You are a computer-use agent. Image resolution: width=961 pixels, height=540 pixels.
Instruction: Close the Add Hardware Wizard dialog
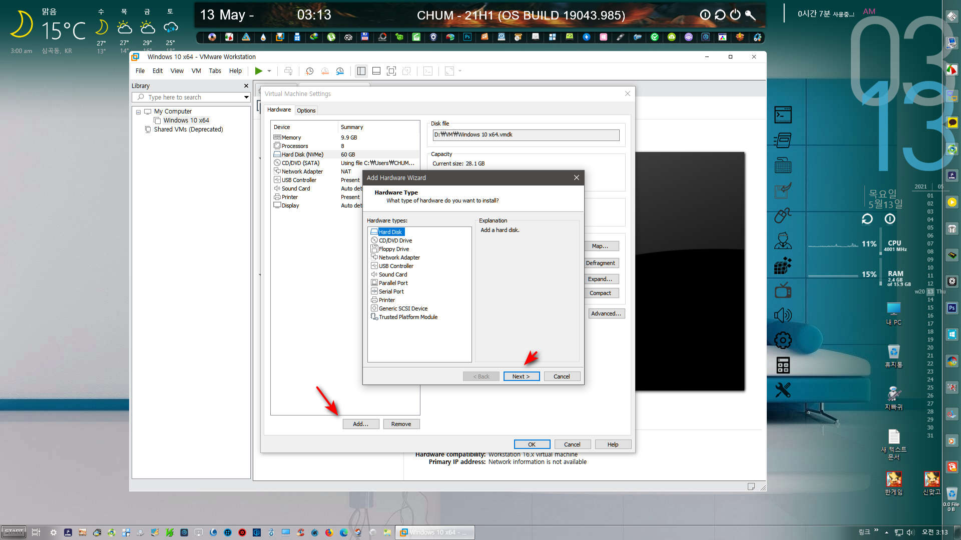(x=576, y=177)
